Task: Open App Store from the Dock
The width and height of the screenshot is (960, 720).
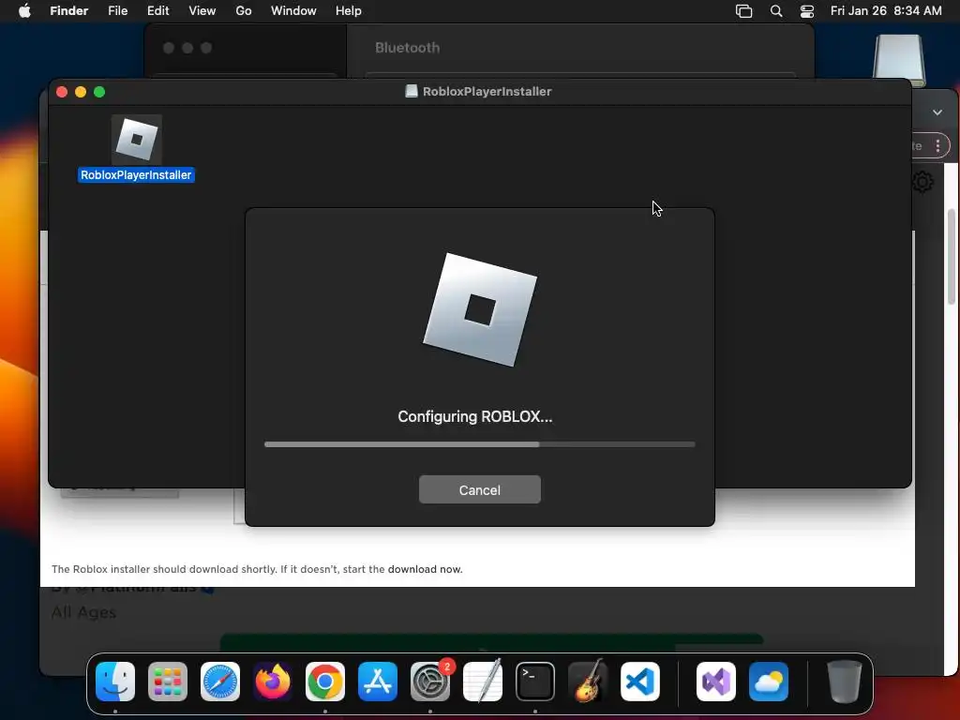Action: point(378,682)
